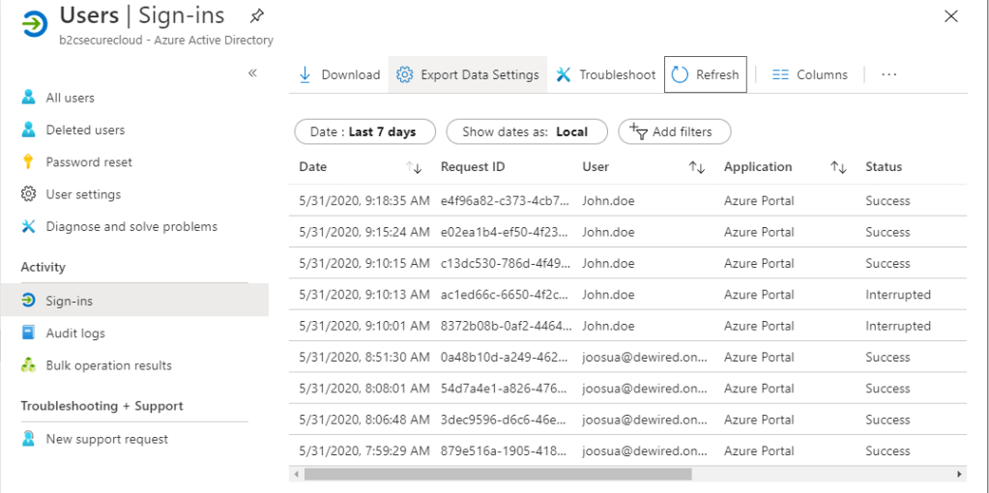Sort sign-ins by Application column
Viewport: 989px width, 493px height.
[x=838, y=167]
